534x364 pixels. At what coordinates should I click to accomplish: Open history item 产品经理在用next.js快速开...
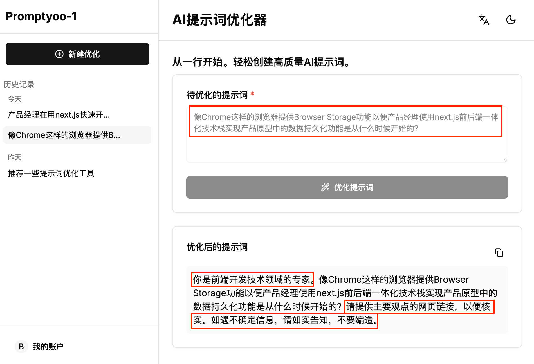pyautogui.click(x=77, y=115)
